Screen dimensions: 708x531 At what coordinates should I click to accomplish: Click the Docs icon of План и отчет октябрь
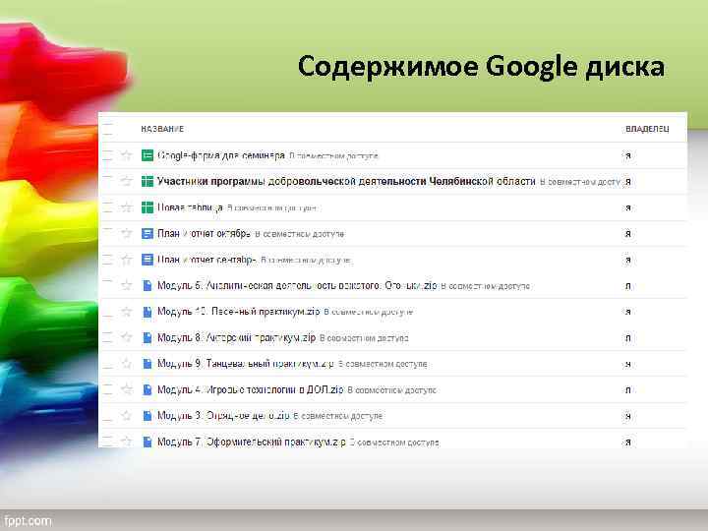point(147,233)
